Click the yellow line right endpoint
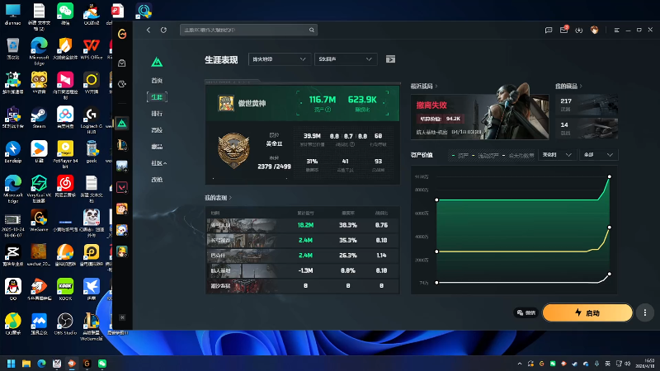Image resolution: width=660 pixels, height=371 pixels. 610,228
